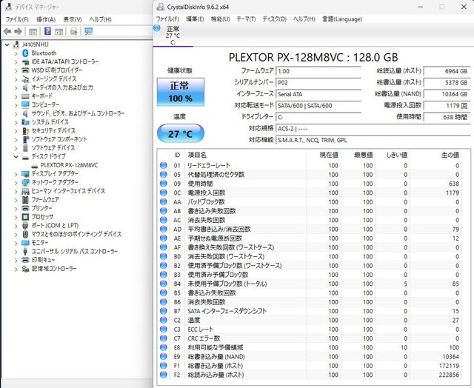Open the 操作(A) menu in Device Manager

tap(46, 20)
